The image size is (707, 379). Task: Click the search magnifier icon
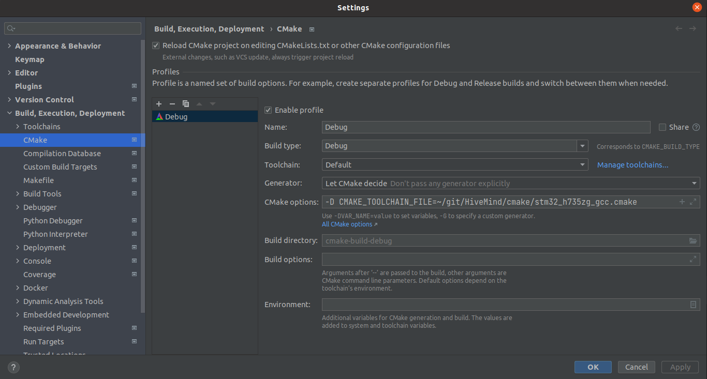[x=11, y=28]
